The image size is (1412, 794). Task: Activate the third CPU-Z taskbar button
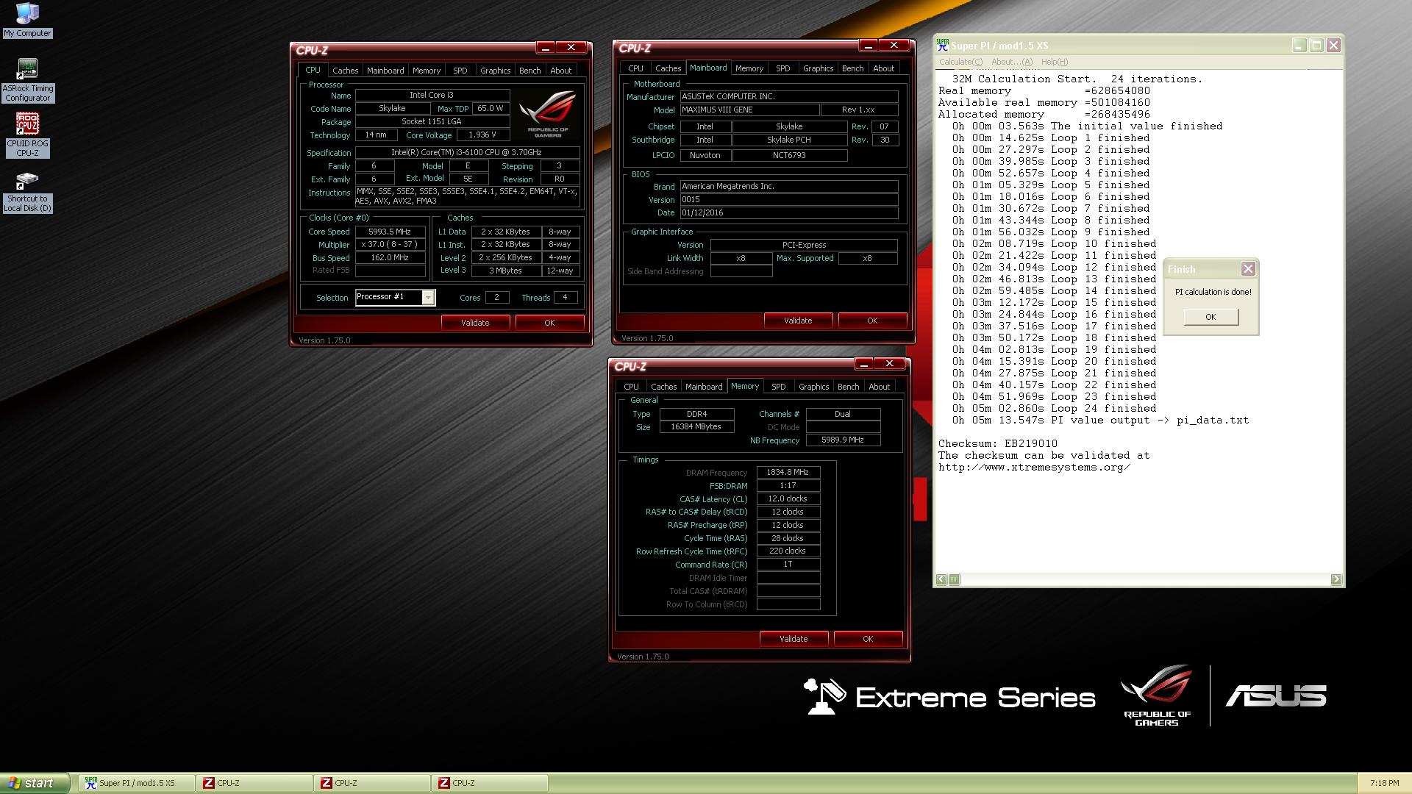pyautogui.click(x=490, y=783)
